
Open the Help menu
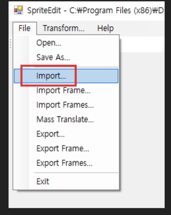pos(105,28)
